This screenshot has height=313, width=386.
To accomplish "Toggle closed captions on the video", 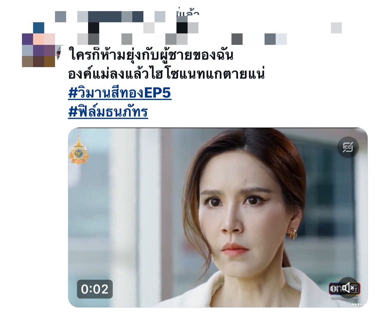I will [348, 147].
